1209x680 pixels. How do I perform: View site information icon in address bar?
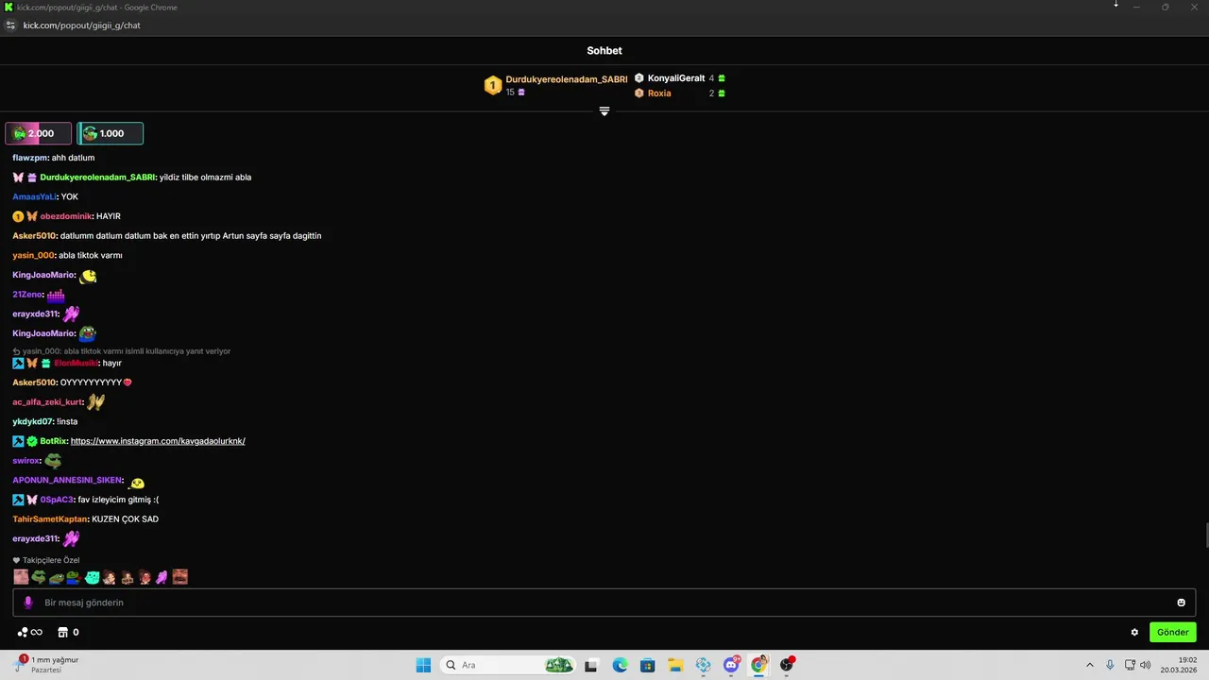(11, 25)
